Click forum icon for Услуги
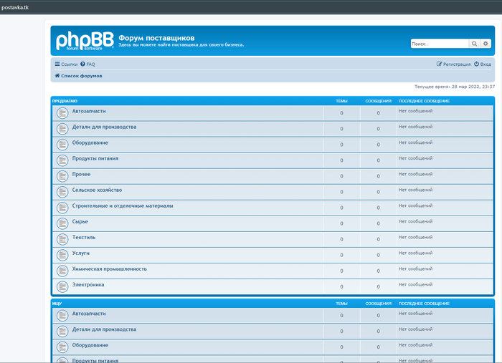Image resolution: width=502 pixels, height=363 pixels. (62, 255)
